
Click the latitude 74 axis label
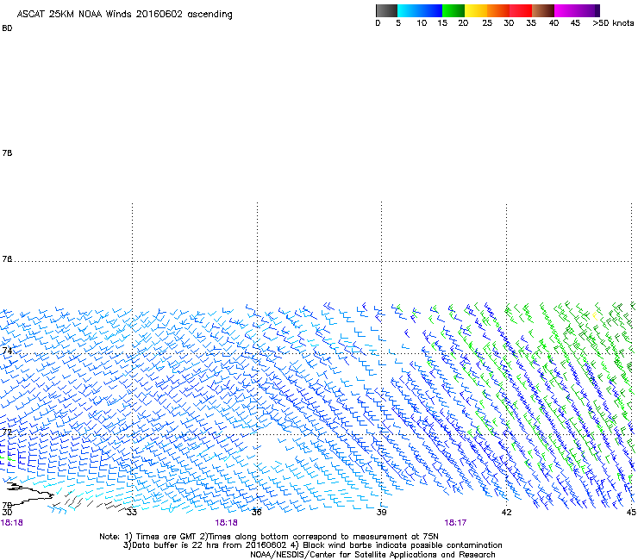7,351
